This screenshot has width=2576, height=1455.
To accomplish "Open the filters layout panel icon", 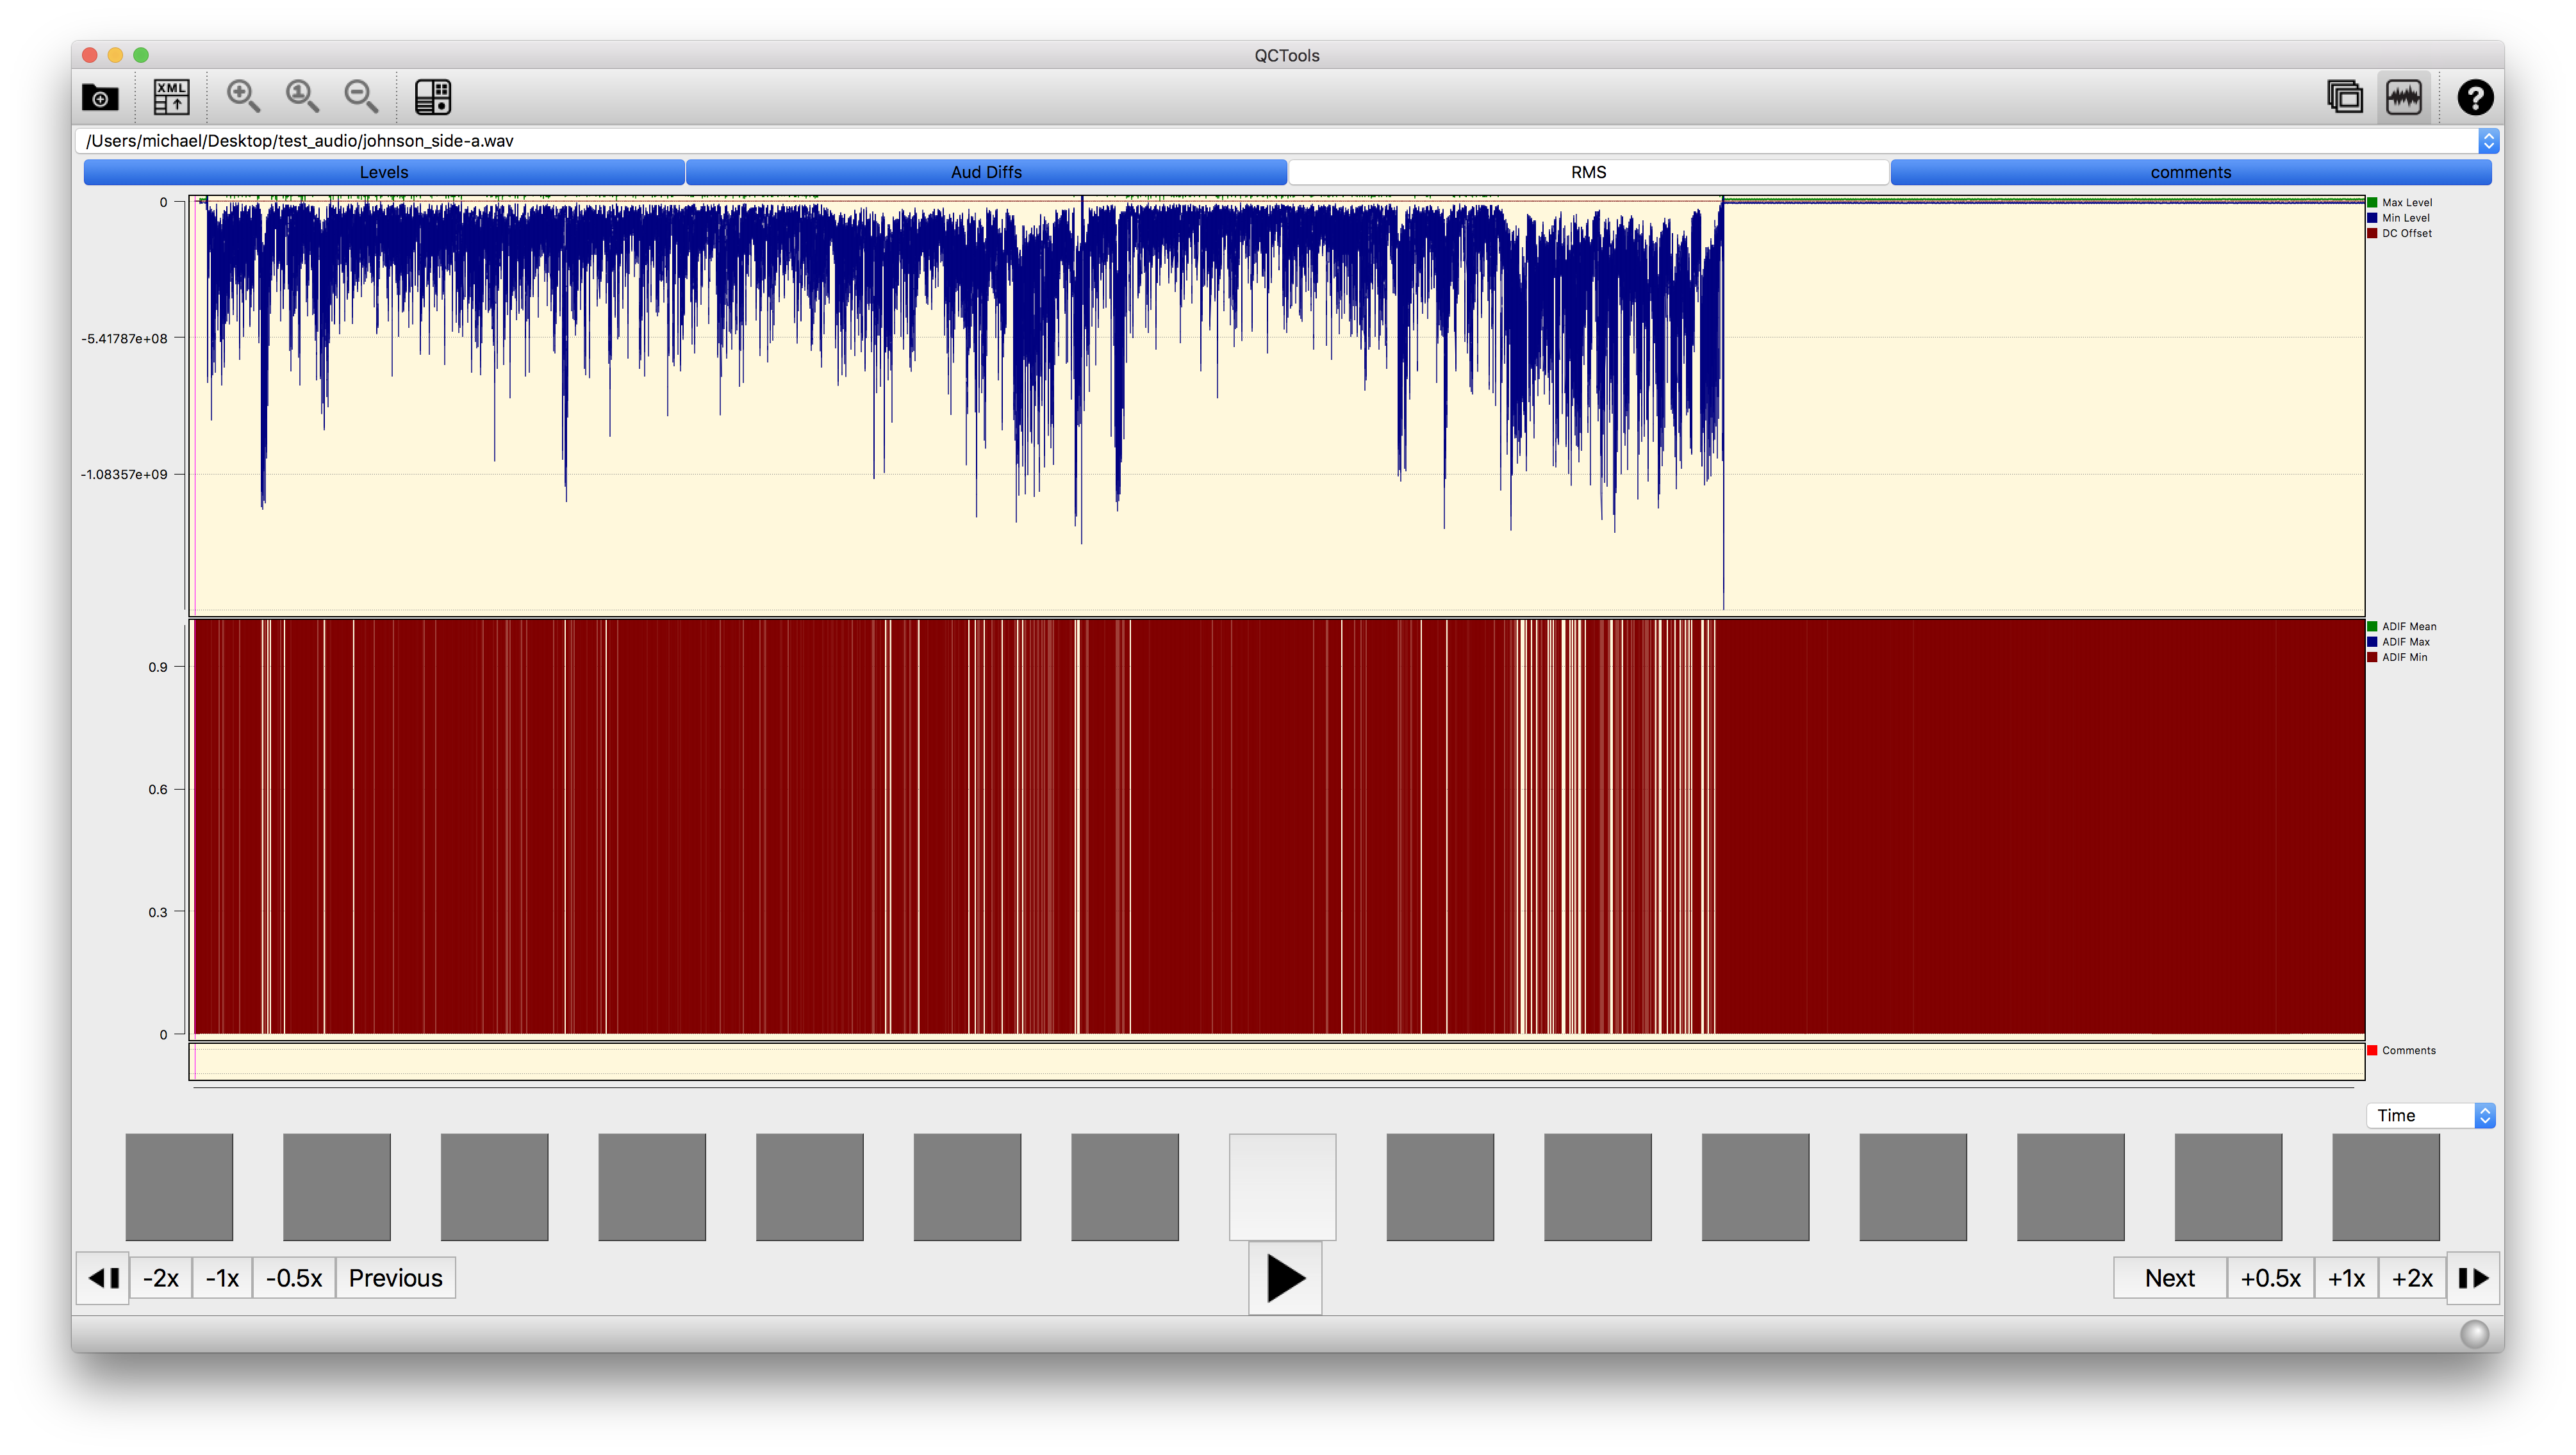I will coord(433,97).
